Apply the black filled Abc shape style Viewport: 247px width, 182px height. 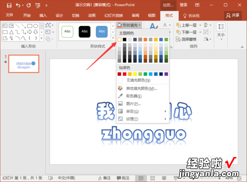pos(84,31)
